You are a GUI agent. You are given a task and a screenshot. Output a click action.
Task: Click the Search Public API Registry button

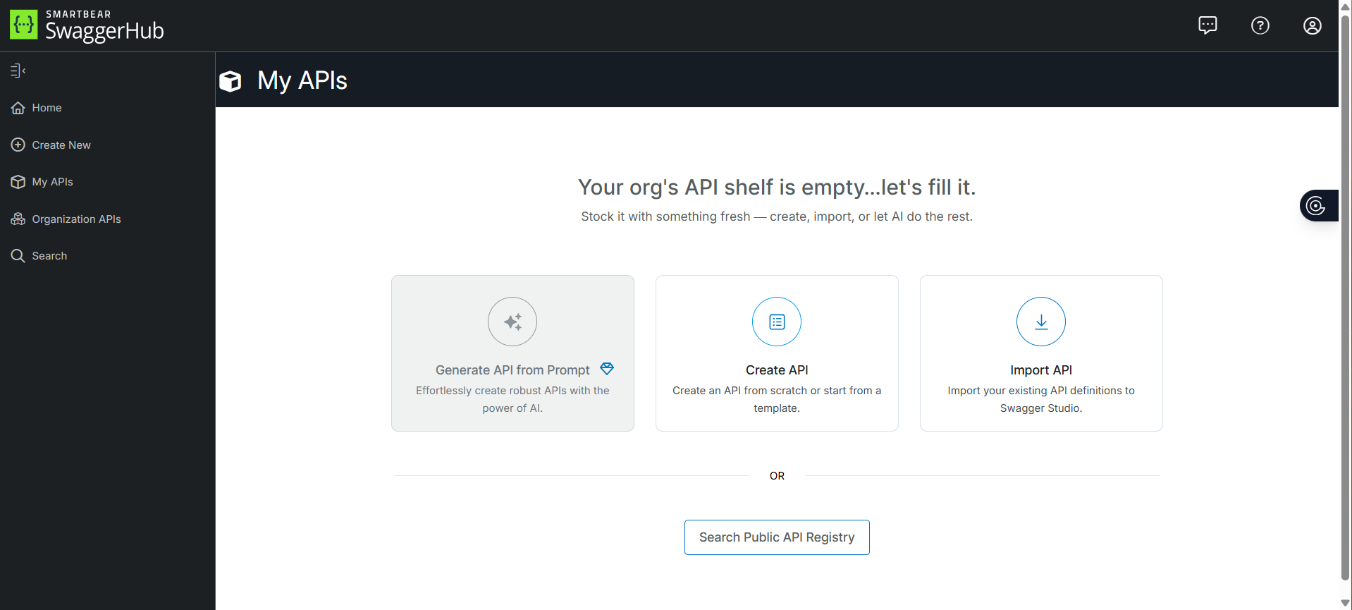(777, 537)
